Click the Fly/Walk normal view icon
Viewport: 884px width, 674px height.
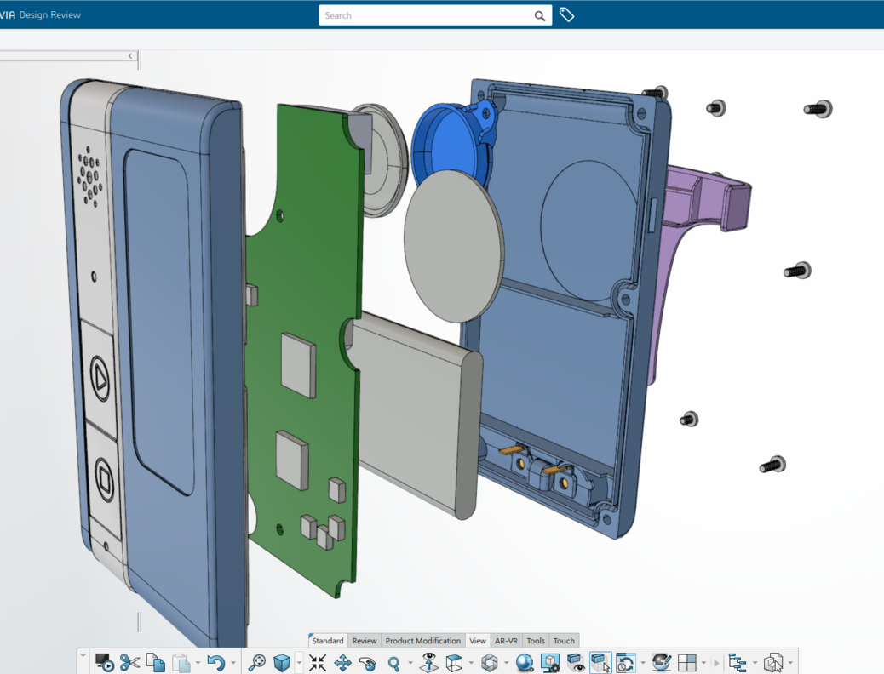pos(429,662)
